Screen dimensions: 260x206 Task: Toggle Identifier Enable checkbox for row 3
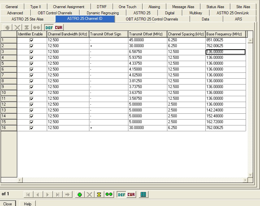[31, 52]
